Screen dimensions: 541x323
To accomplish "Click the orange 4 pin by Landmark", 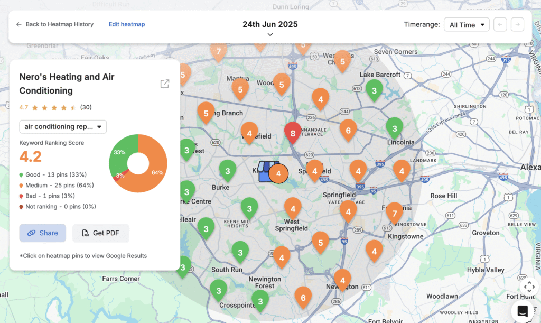I will coord(402,171).
